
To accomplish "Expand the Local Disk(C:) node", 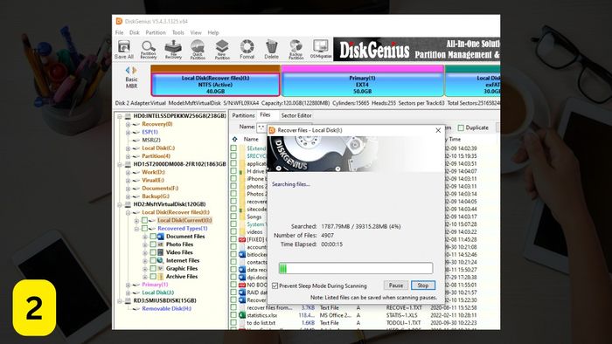I will click(x=128, y=148).
